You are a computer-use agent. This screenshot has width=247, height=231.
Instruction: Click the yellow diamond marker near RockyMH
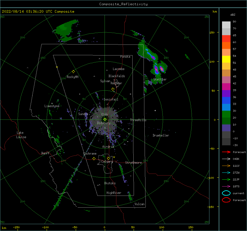tap(73, 72)
